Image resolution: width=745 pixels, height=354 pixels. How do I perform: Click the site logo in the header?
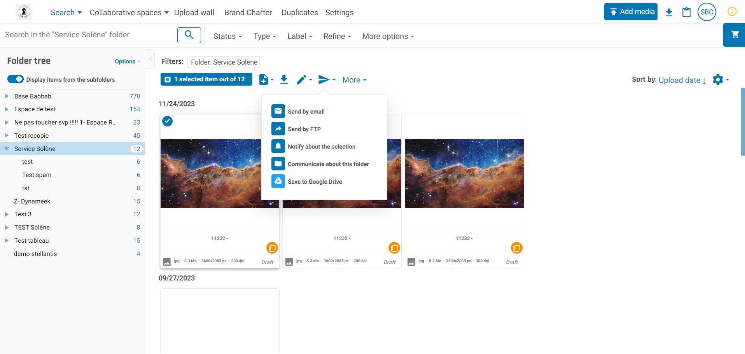pos(24,12)
